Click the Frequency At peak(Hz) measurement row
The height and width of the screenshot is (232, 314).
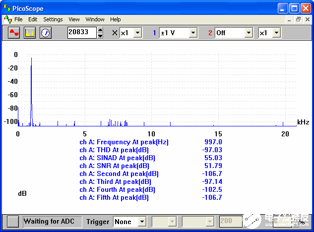click(151, 142)
